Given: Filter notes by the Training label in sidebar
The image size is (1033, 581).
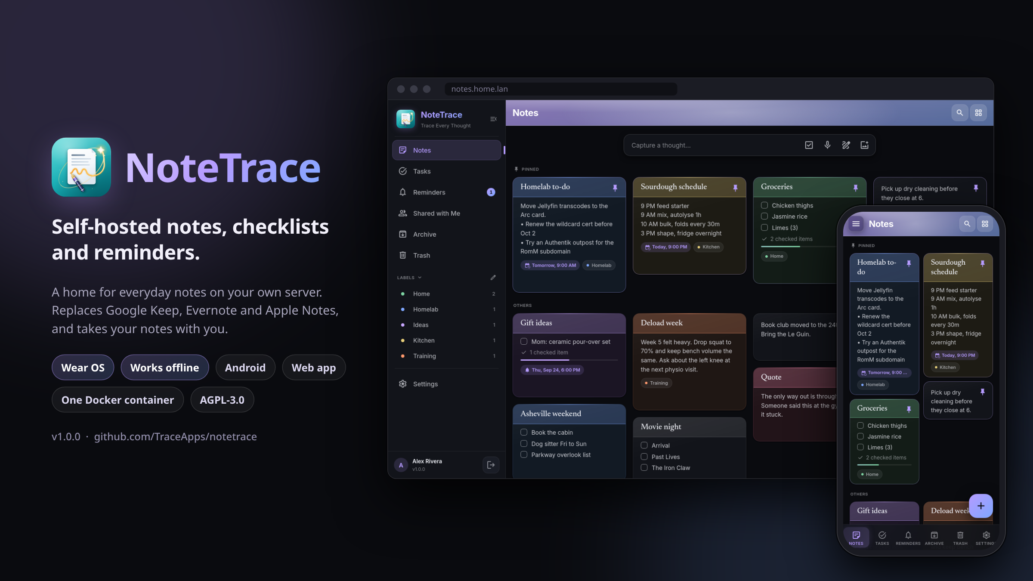Looking at the screenshot, I should (446, 356).
